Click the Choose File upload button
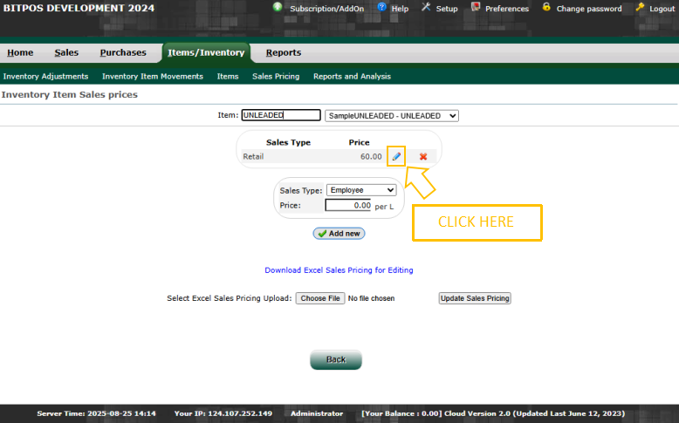 pyautogui.click(x=319, y=298)
